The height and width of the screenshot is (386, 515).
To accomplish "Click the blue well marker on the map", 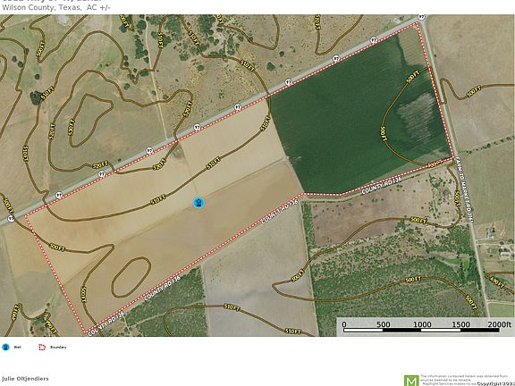I will (x=198, y=203).
